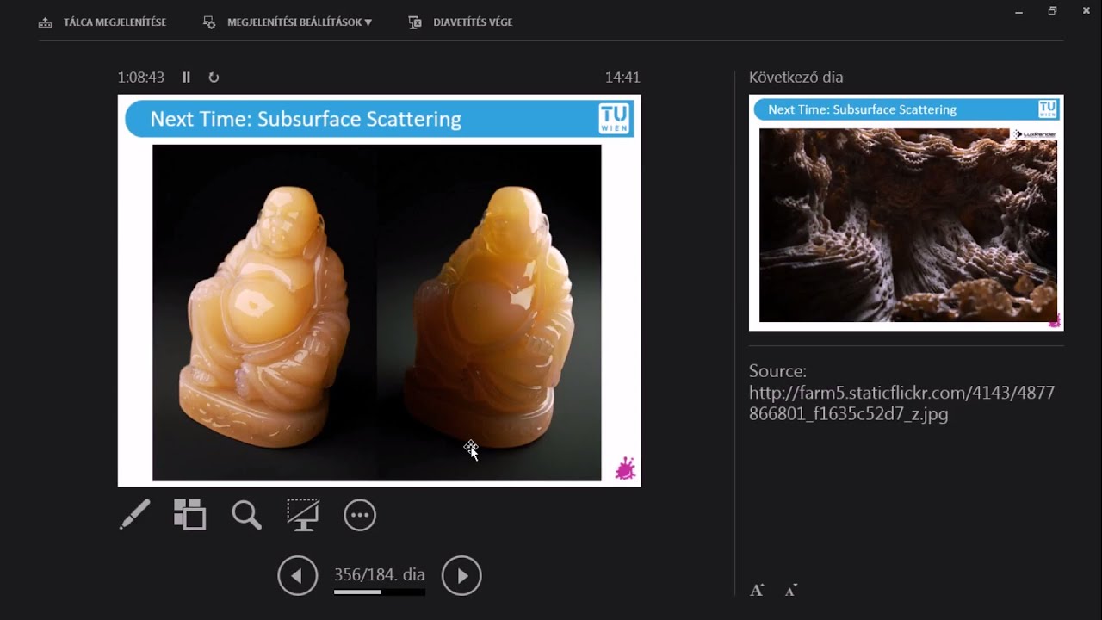Select the pen and laser pointer tool
Image resolution: width=1102 pixels, height=620 pixels.
pyautogui.click(x=134, y=515)
